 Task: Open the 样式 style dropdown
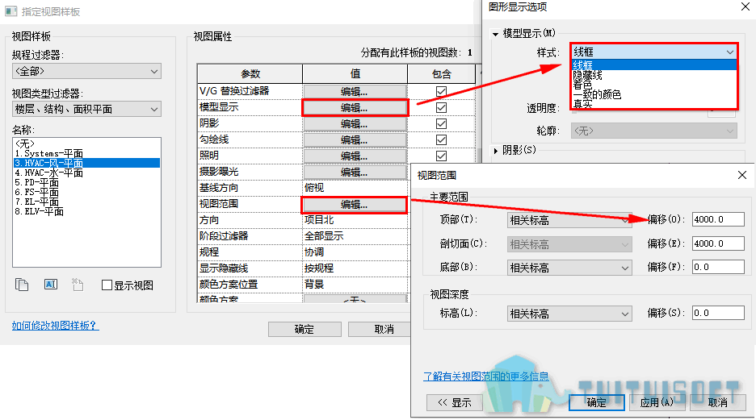tap(653, 52)
